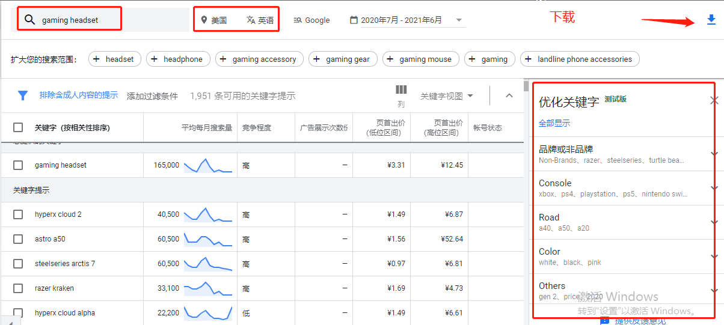Click the blue filter funnel icon
The width and height of the screenshot is (724, 325).
(23, 96)
